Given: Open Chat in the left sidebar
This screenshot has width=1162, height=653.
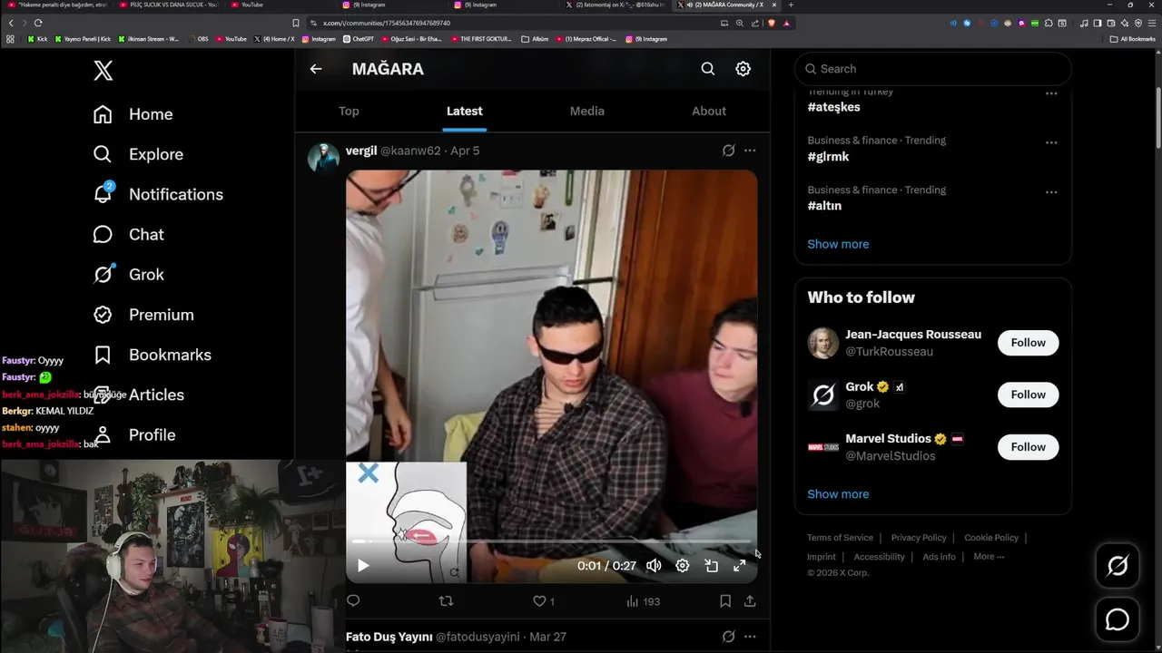Looking at the screenshot, I should [x=128, y=234].
